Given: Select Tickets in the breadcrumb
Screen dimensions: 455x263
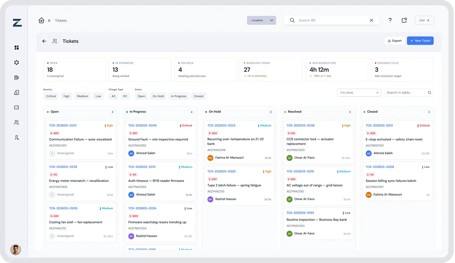Looking at the screenshot, I should [61, 21].
